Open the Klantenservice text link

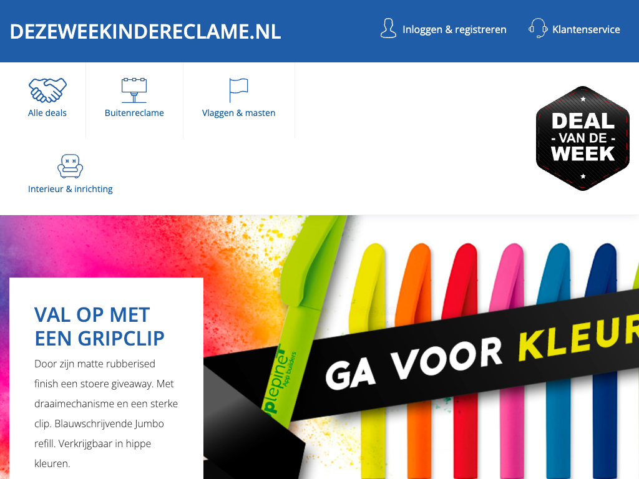pos(586,29)
